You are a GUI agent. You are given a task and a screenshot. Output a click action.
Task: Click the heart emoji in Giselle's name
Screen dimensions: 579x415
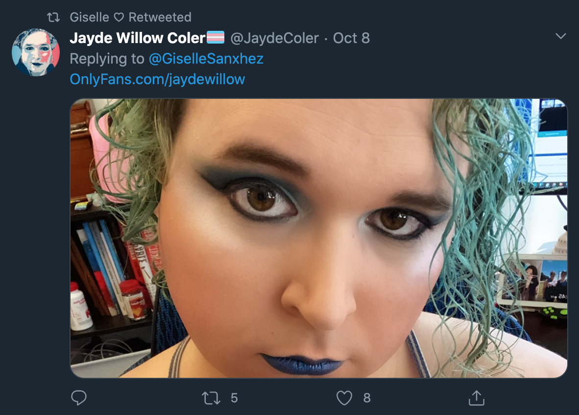click(x=119, y=17)
